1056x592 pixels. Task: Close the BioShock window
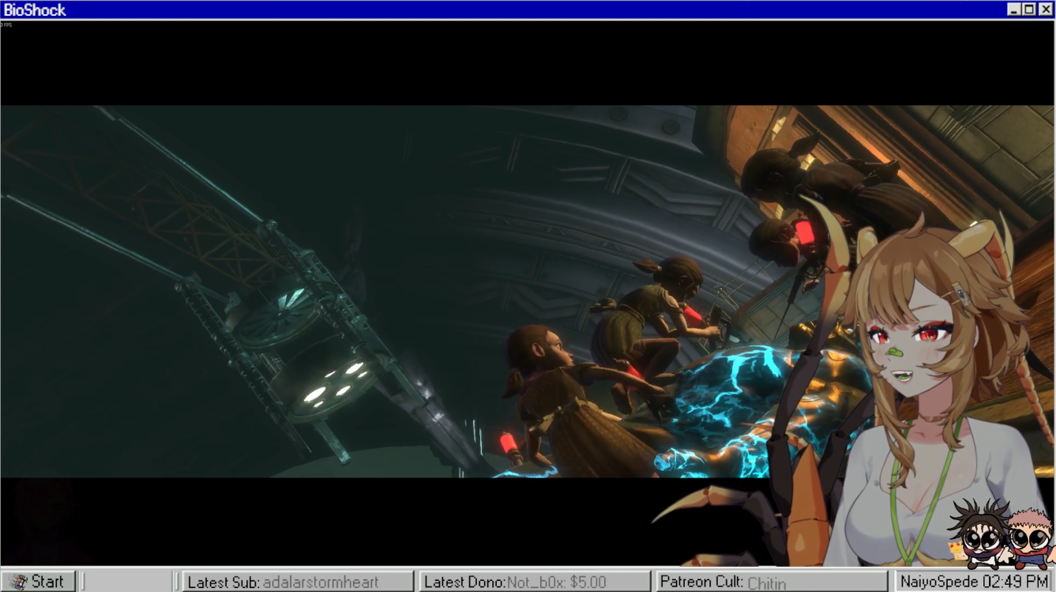(x=1045, y=9)
